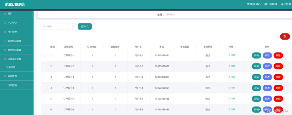Click the 审核 edit icon for 订单编号4
This screenshot has height=115, width=292.
coord(229,88)
